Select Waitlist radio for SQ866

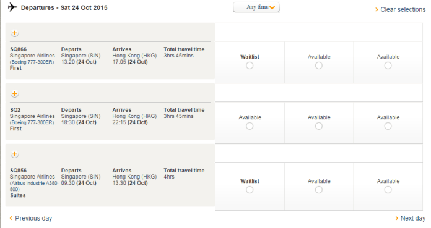coord(250,65)
